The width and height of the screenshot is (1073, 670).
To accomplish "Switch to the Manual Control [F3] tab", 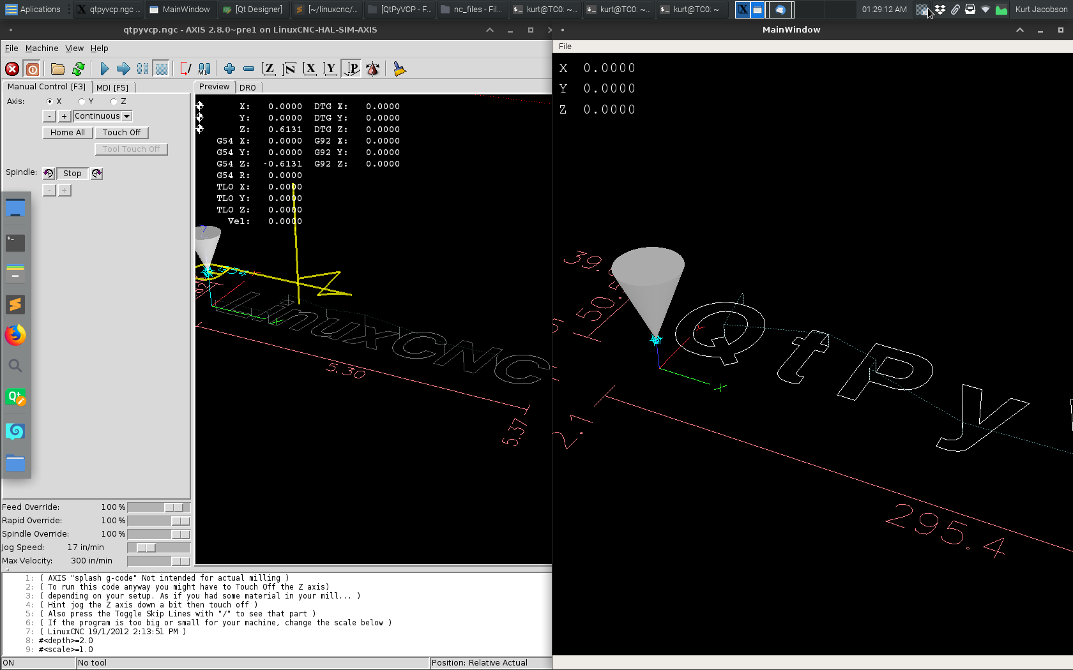I will (47, 87).
